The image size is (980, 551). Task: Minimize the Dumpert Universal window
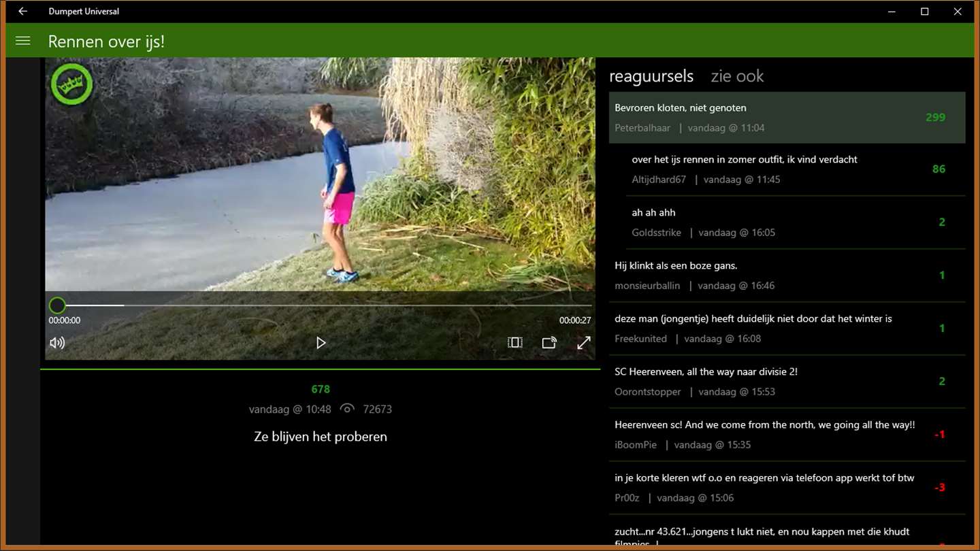892,12
